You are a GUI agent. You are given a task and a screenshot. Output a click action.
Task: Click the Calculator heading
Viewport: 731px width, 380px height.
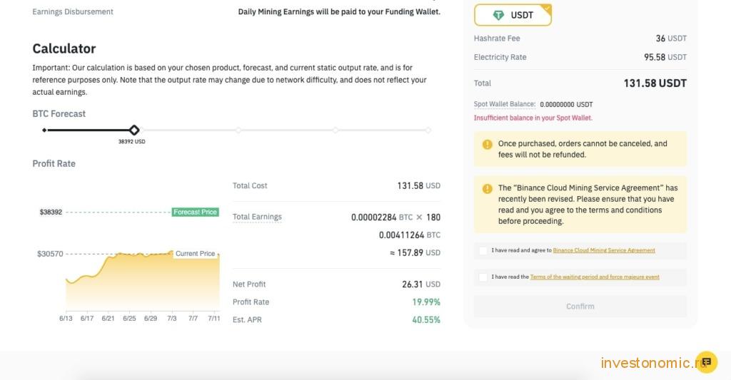64,48
